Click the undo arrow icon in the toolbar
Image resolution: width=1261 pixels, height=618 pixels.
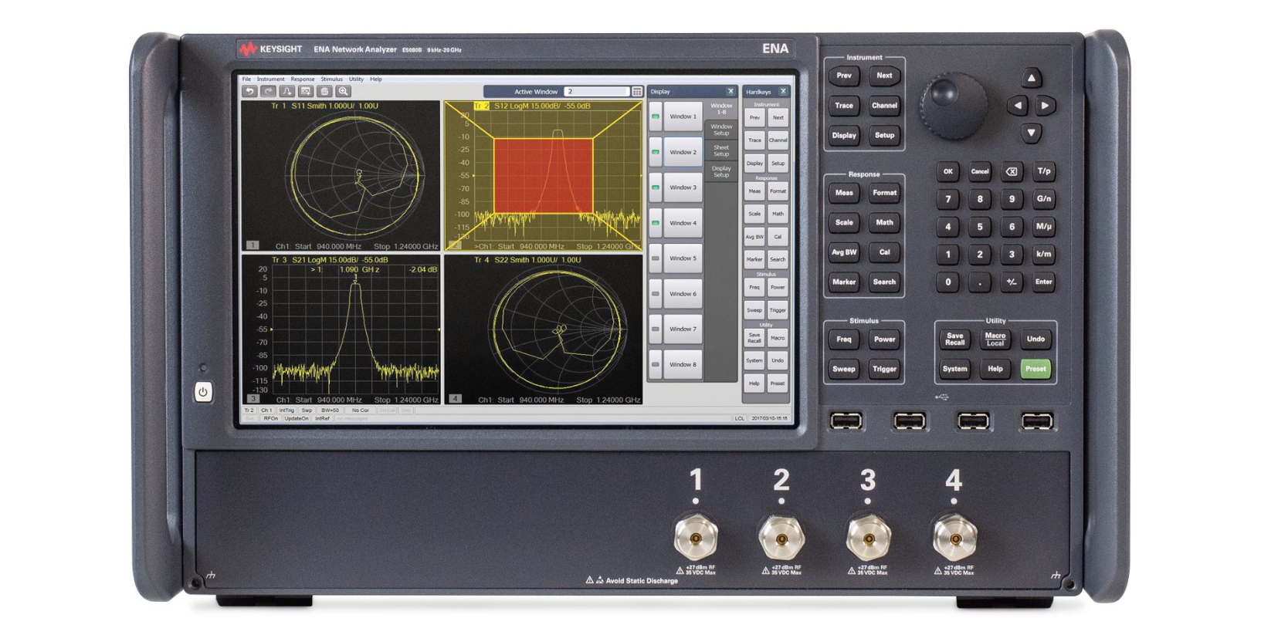point(249,91)
